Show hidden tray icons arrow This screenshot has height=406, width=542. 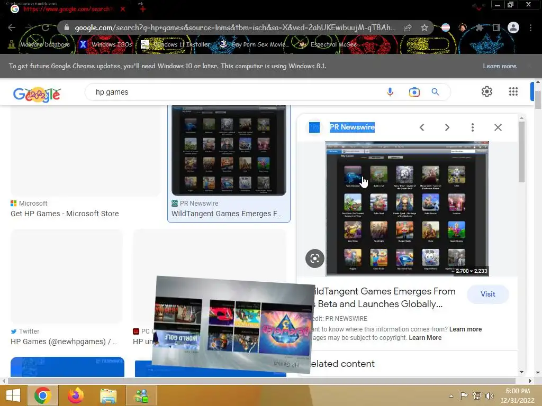tap(451, 396)
